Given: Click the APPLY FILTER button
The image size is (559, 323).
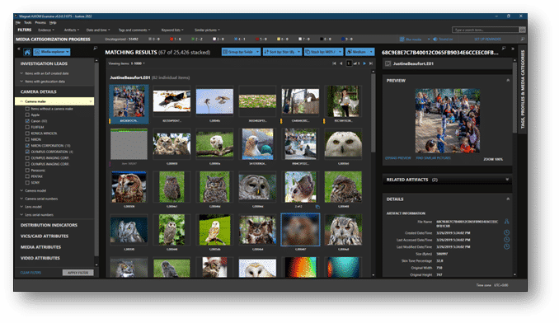Looking at the screenshot, I should pyautogui.click(x=78, y=273).
